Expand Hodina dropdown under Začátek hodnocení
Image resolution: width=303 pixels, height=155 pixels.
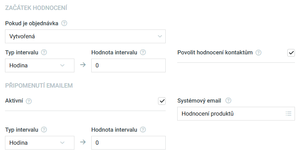[40, 65]
